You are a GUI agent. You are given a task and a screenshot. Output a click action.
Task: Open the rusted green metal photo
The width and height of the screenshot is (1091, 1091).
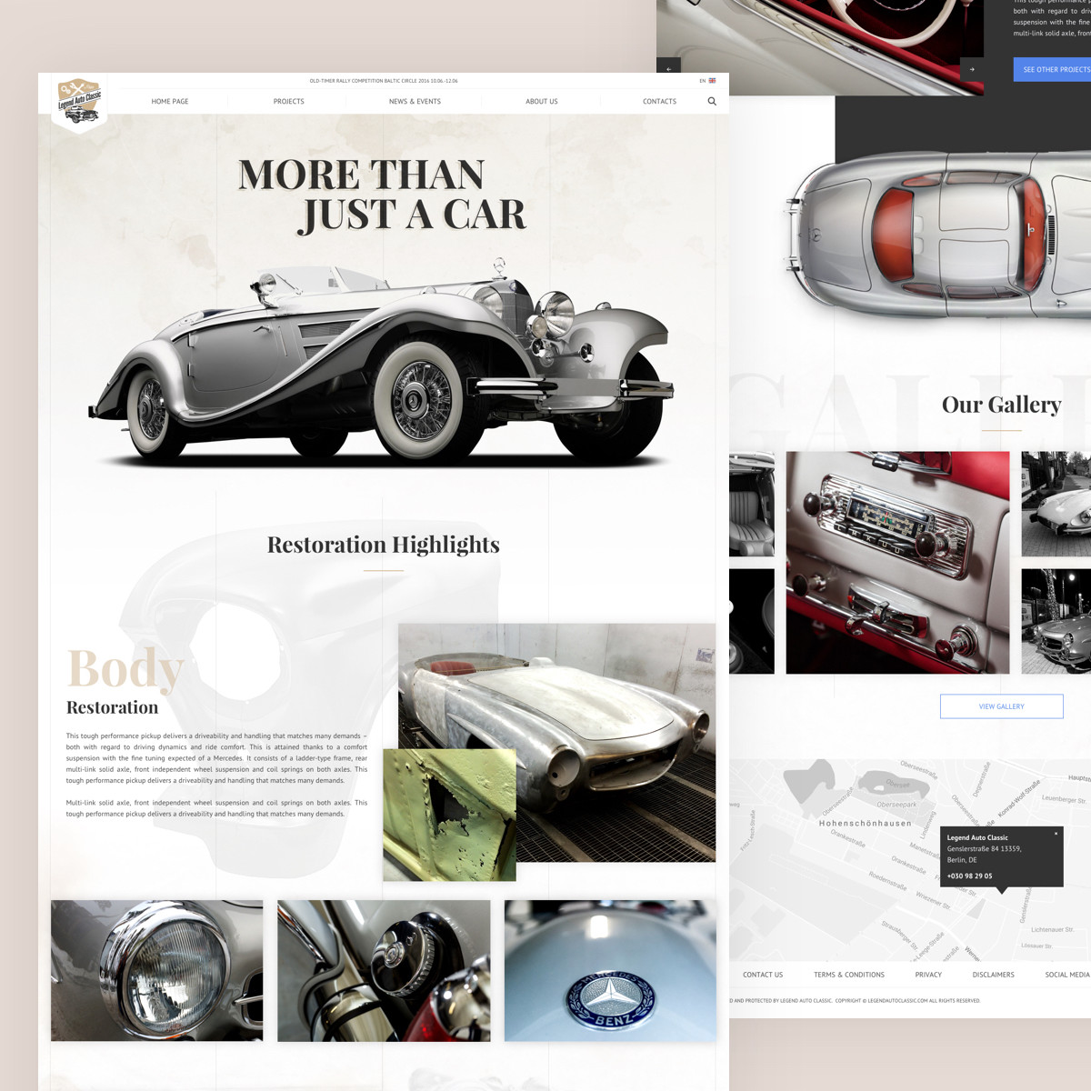[x=449, y=815]
